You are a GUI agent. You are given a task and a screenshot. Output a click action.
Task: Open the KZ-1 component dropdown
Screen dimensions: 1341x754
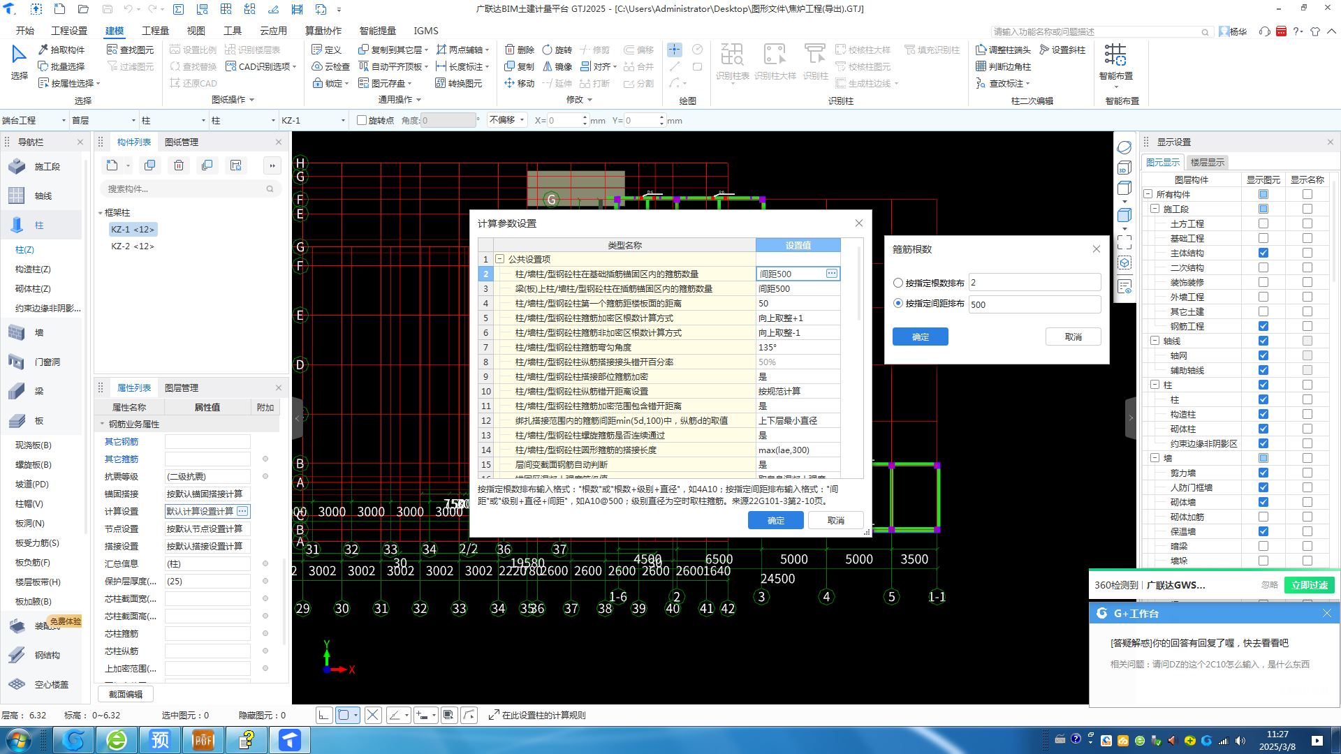point(343,120)
